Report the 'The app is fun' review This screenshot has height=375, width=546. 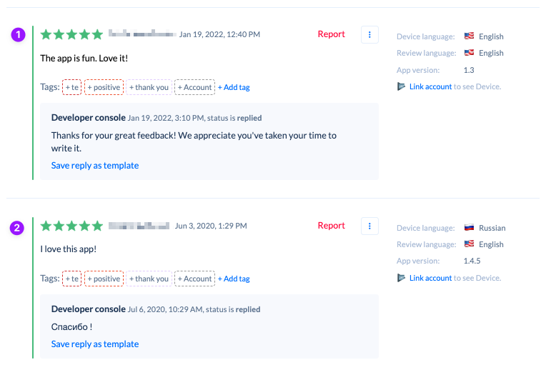coord(331,34)
